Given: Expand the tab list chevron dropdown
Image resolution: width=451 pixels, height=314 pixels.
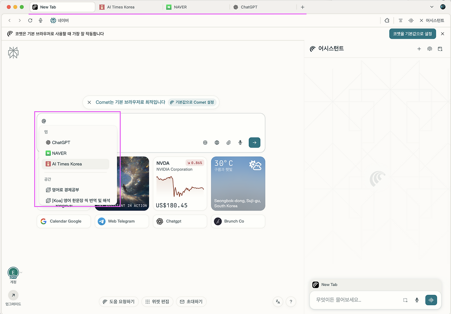Looking at the screenshot, I should 432,7.
